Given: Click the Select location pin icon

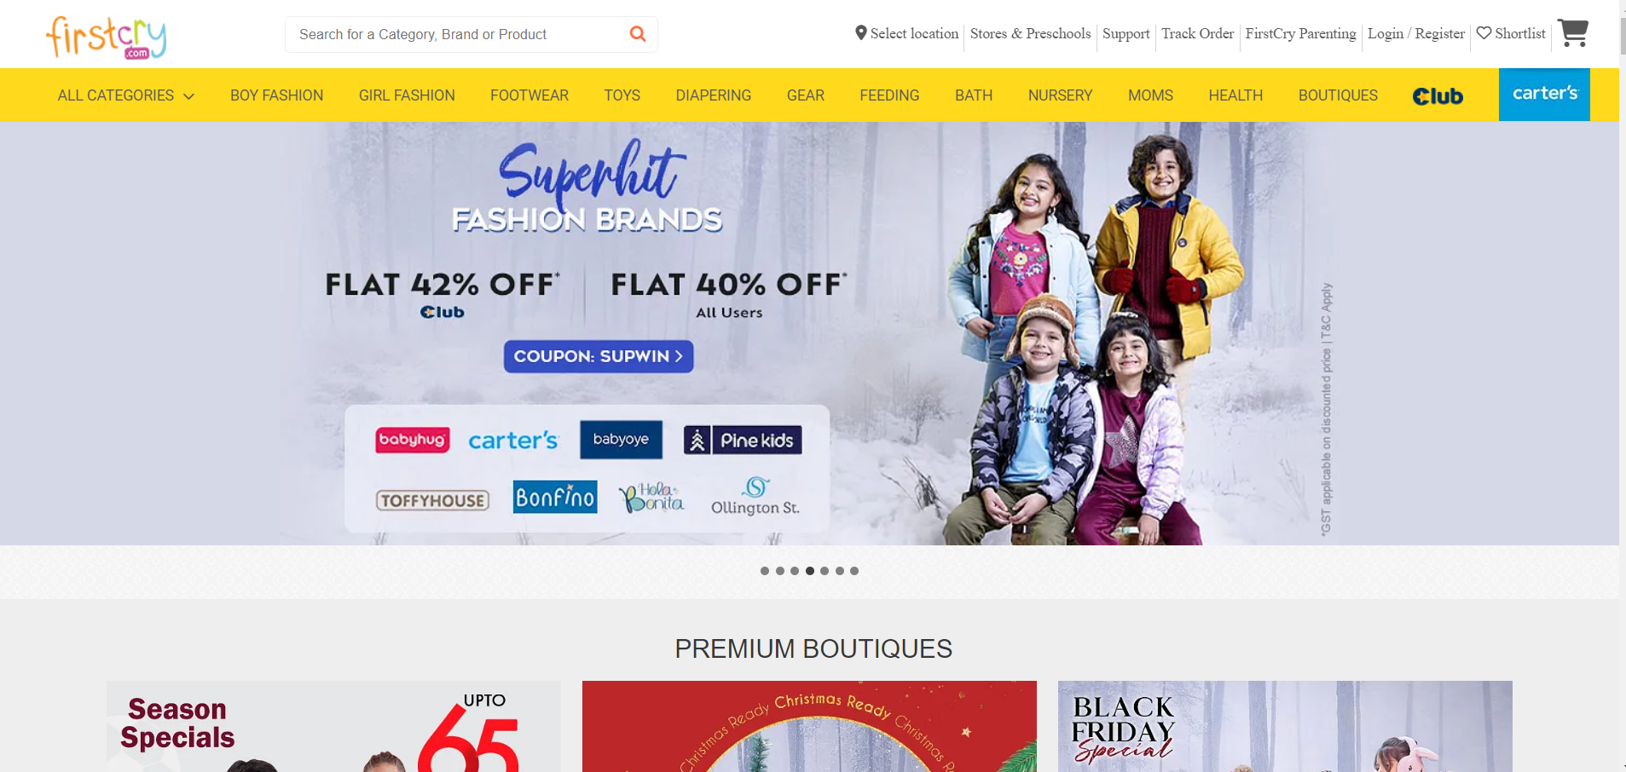Looking at the screenshot, I should click(x=861, y=33).
